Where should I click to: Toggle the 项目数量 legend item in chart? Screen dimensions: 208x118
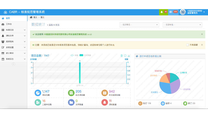point(85,55)
